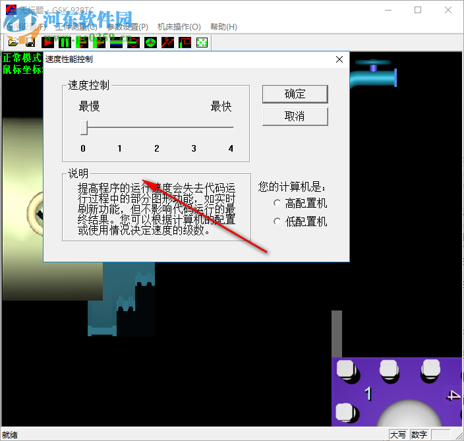Click the green checkered grid icon
464x441 pixels.
coord(202,42)
